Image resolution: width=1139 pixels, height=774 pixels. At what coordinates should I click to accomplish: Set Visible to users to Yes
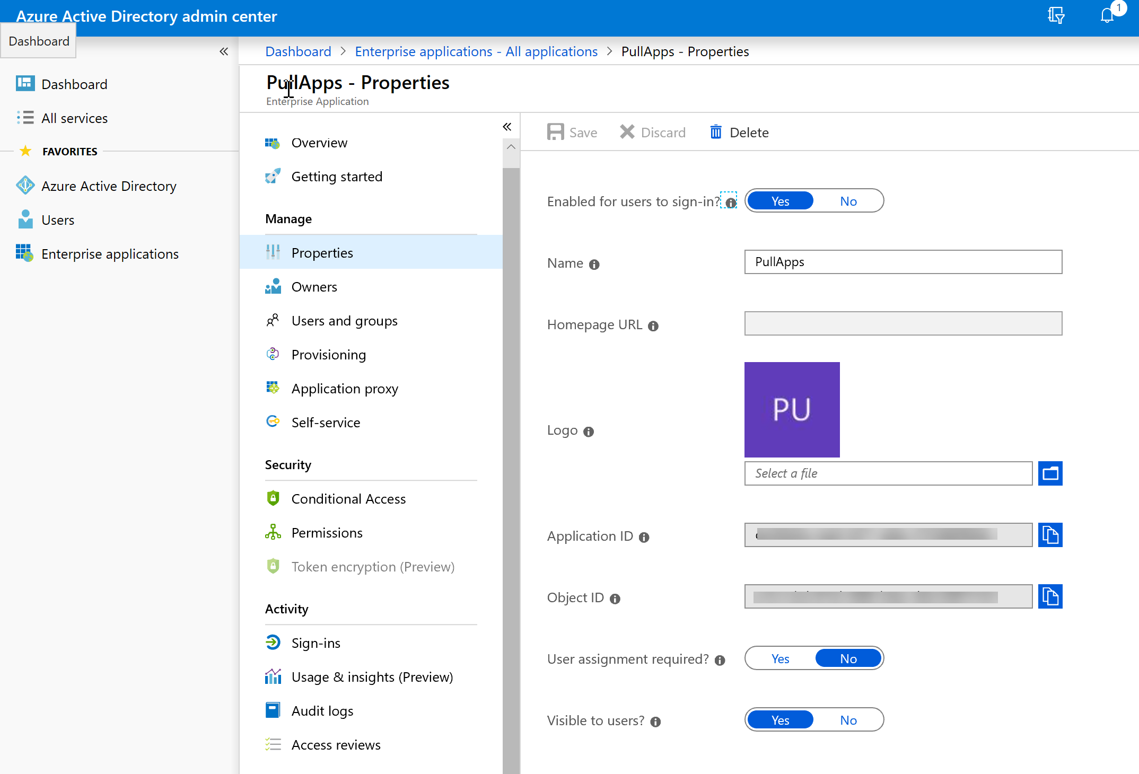[780, 720]
